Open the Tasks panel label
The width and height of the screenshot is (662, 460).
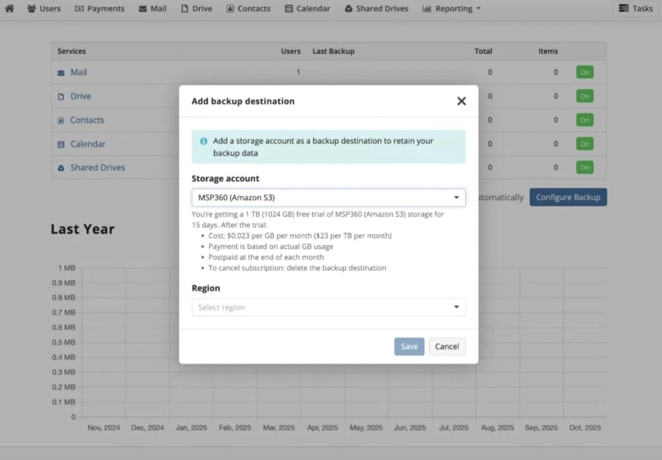tap(643, 8)
